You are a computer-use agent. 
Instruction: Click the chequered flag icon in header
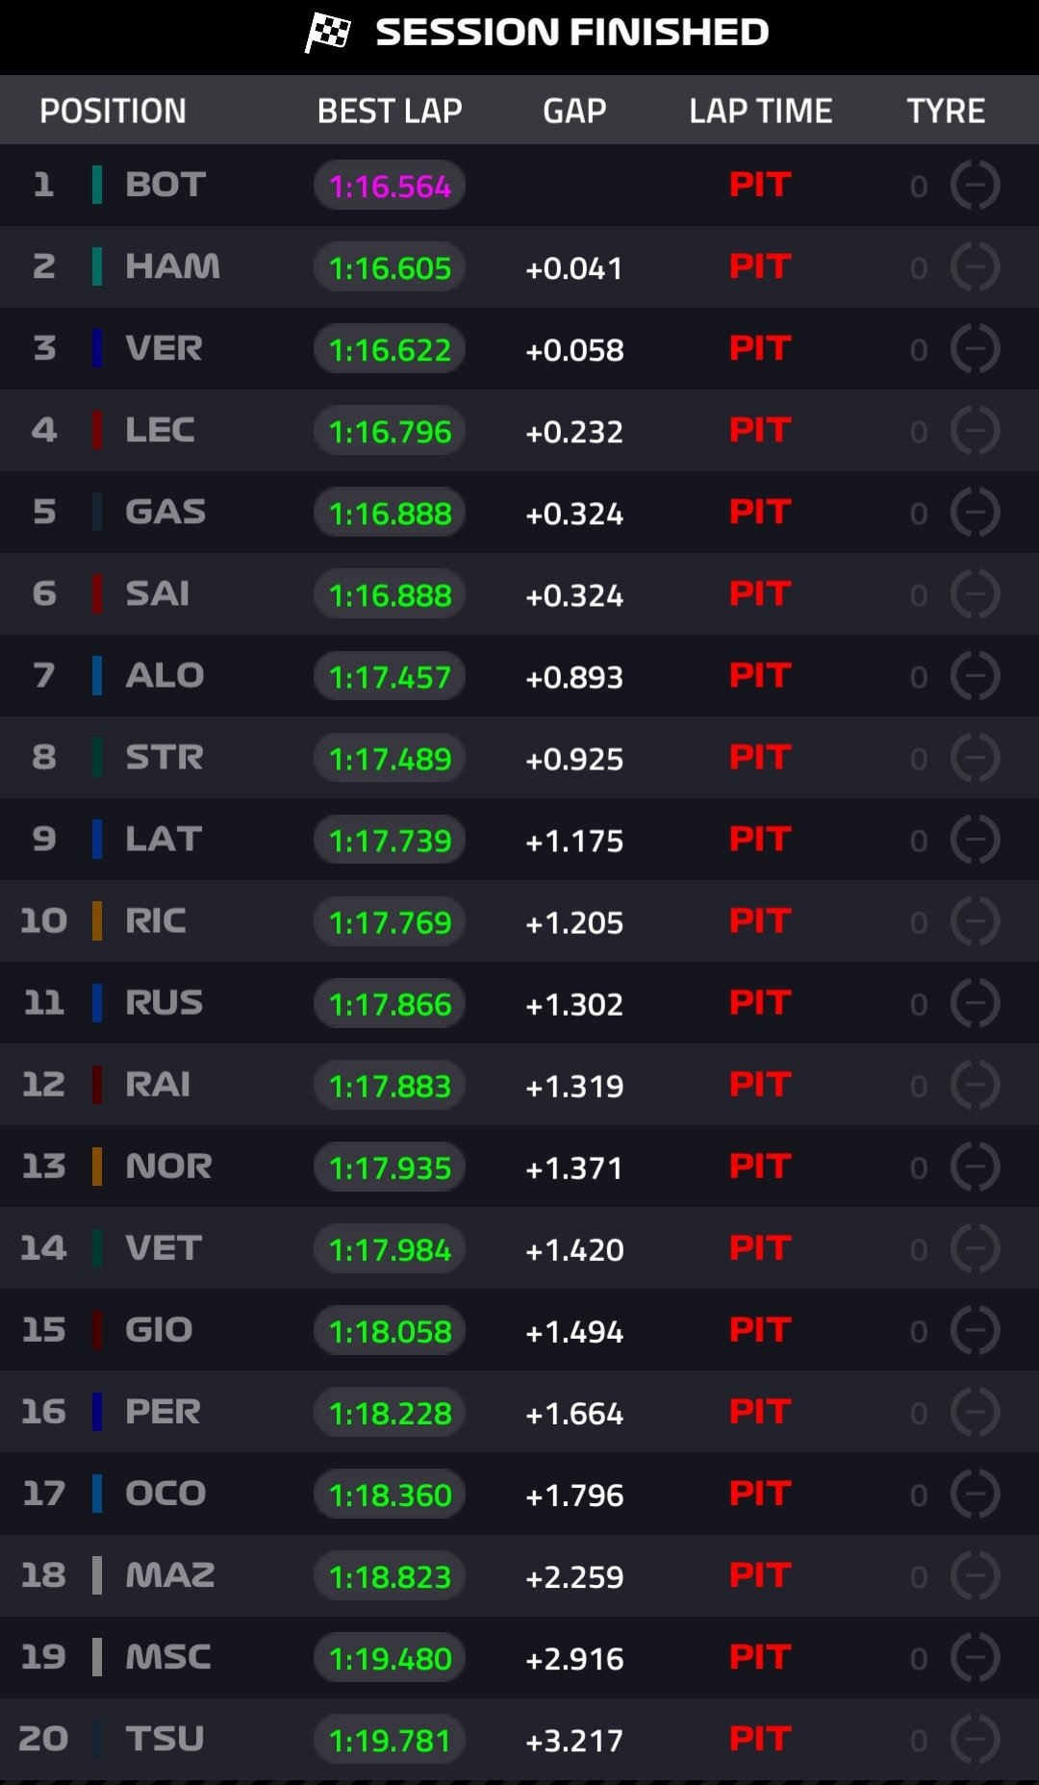coord(328,32)
